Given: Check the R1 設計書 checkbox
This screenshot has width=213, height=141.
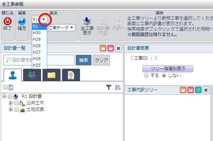Looking at the screenshot, I should (x=10, y=96).
